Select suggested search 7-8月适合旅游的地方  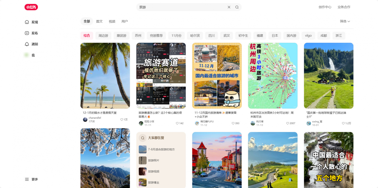161,149
